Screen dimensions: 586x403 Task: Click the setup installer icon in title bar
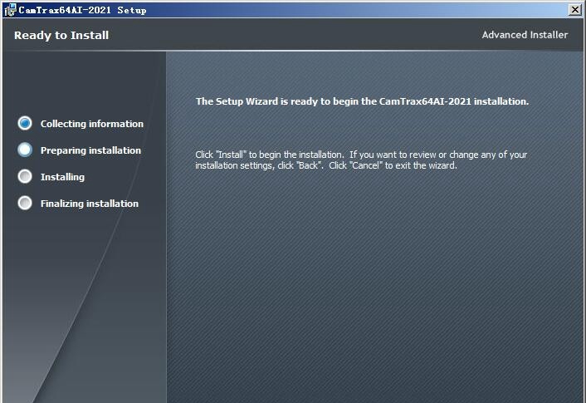coord(10,10)
